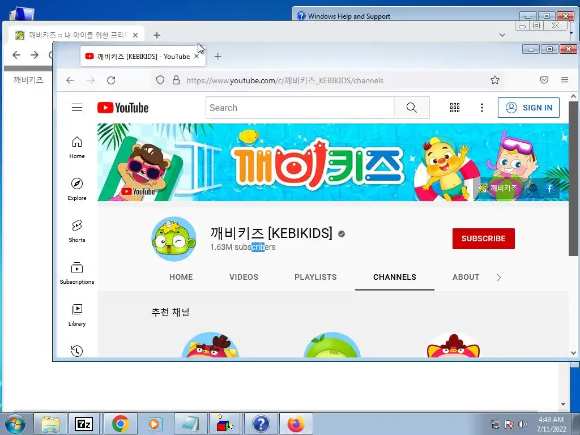
Task: Open taskbar clock showing 4:43 AM
Action: coord(551,424)
